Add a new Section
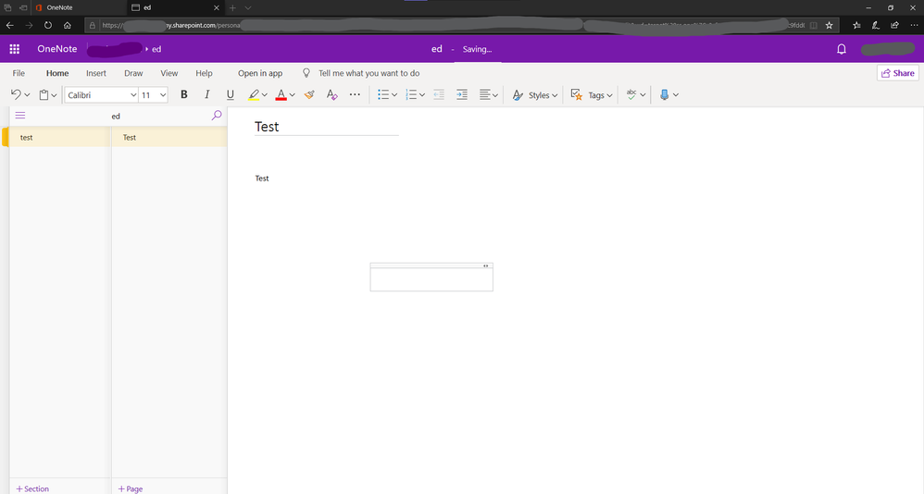The width and height of the screenshot is (924, 494). (32, 488)
